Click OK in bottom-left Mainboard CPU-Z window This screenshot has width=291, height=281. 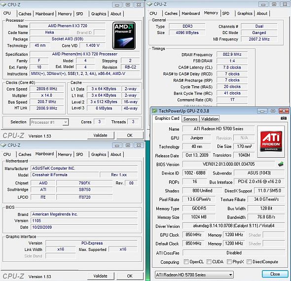tap(130, 276)
